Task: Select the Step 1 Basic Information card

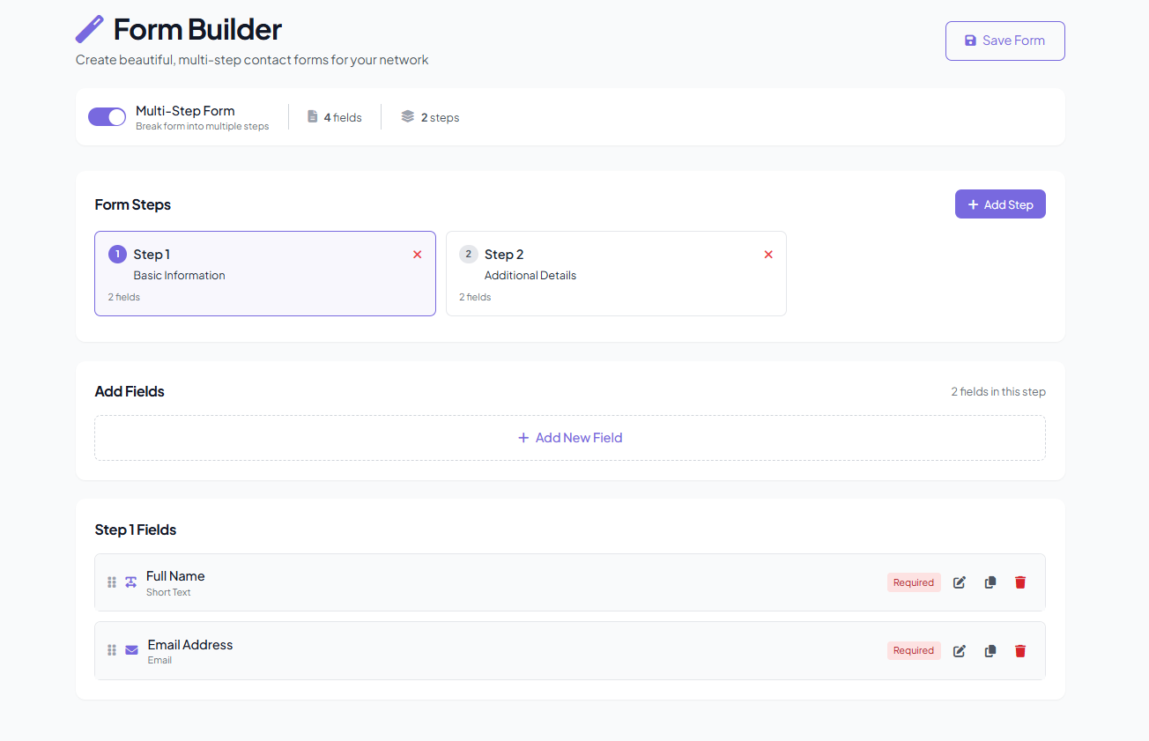Action: 264,273
